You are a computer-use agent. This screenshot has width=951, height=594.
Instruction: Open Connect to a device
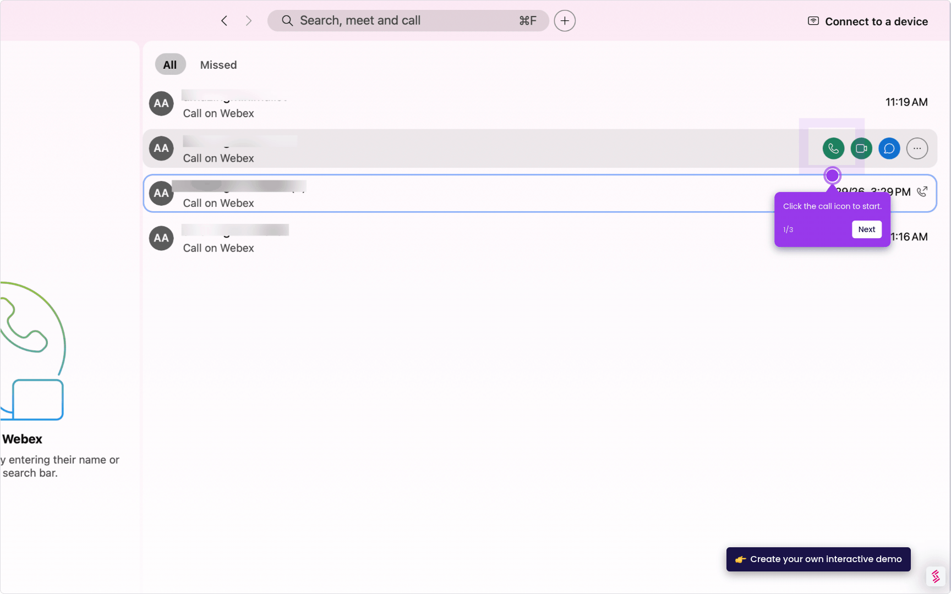tap(868, 21)
